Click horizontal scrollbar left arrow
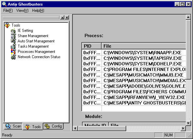The width and height of the screenshot is (193, 139). [x=75, y=128]
